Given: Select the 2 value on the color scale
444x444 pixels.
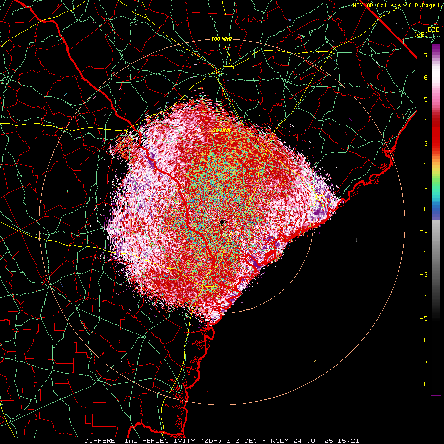Looking at the screenshot, I should [x=426, y=165].
